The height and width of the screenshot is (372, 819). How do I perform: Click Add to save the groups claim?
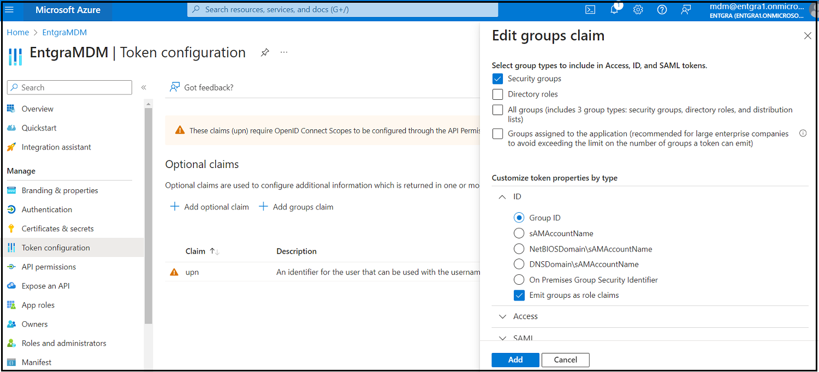tap(515, 359)
